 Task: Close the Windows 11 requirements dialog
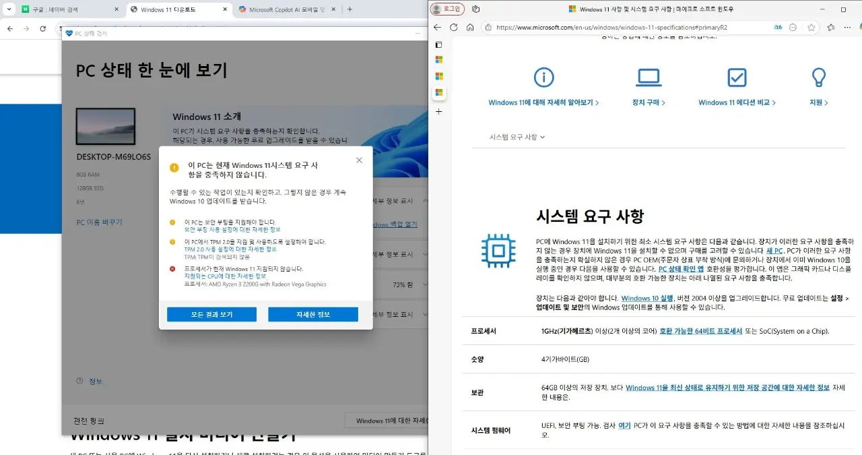point(359,160)
